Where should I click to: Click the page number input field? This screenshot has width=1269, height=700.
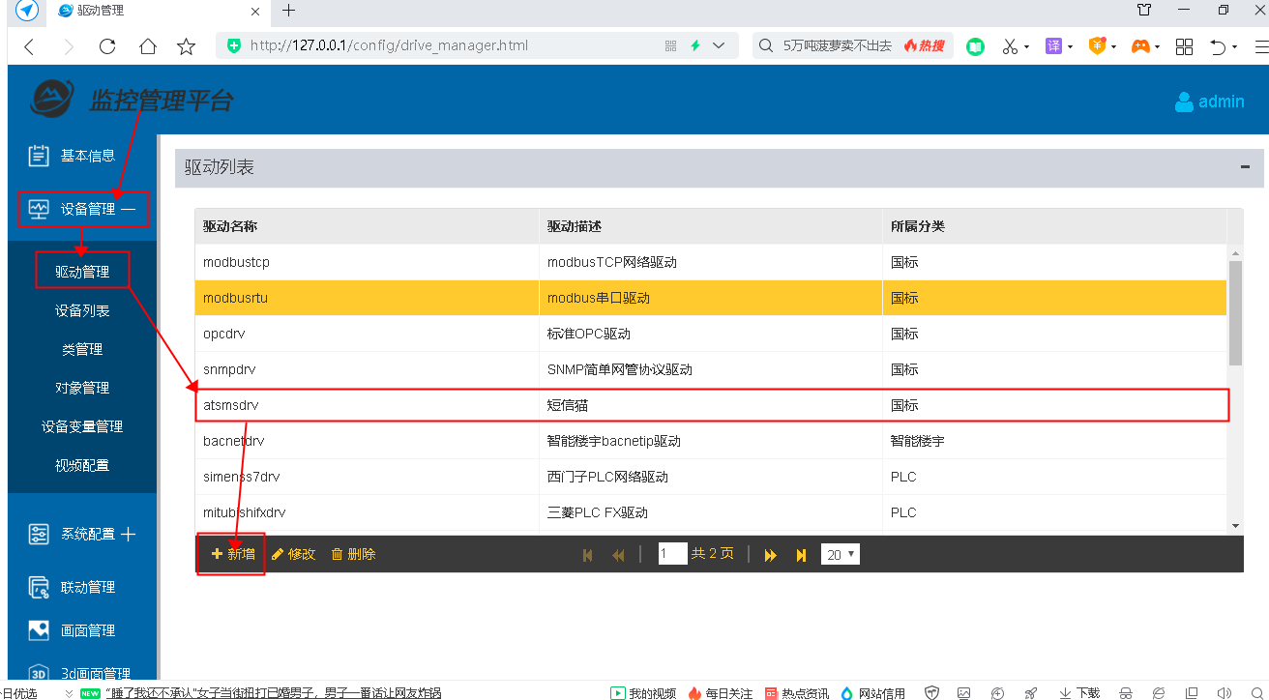(x=672, y=554)
